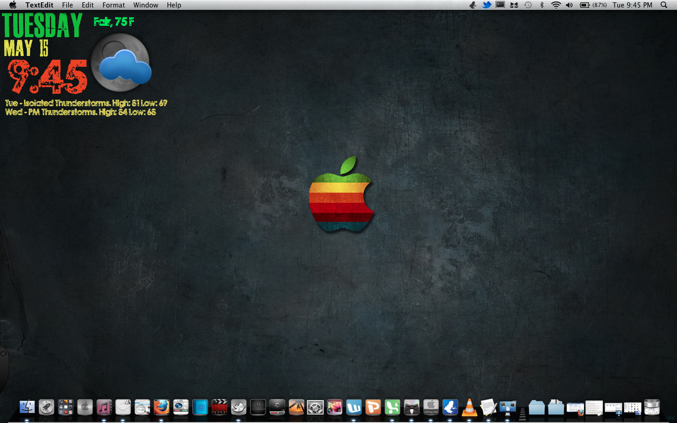Click the "Fair, 75 F" weather text
The image size is (677, 423).
point(114,22)
